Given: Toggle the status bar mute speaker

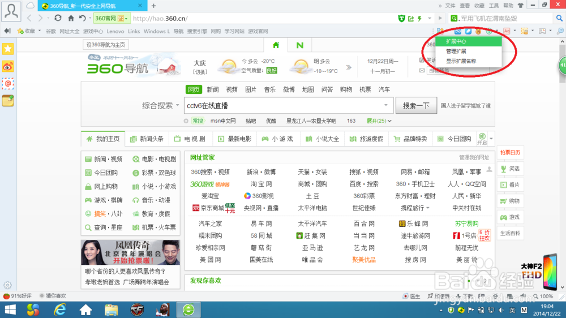Looking at the screenshot, I should coord(522,296).
